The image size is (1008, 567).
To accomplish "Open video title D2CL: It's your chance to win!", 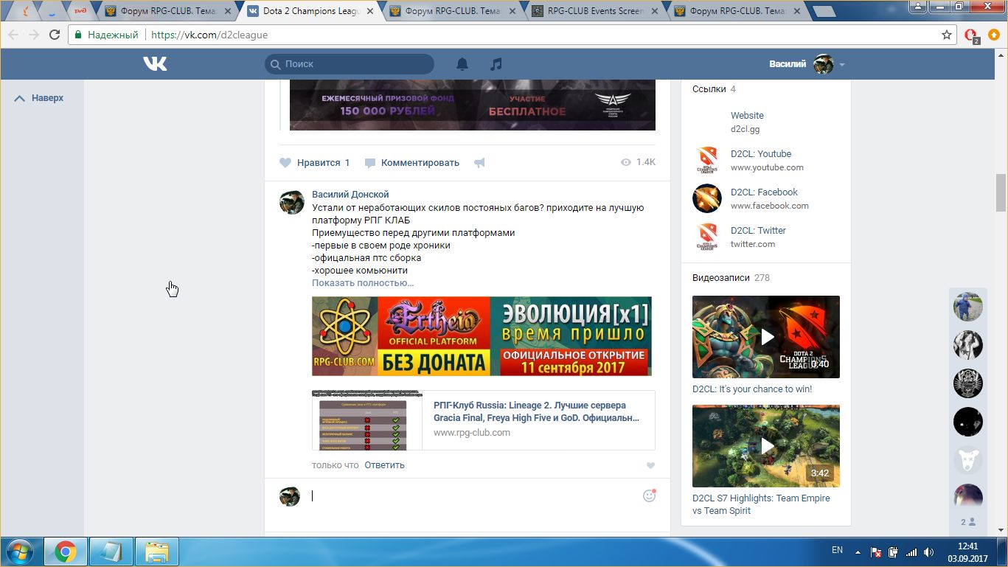I will pos(752,389).
